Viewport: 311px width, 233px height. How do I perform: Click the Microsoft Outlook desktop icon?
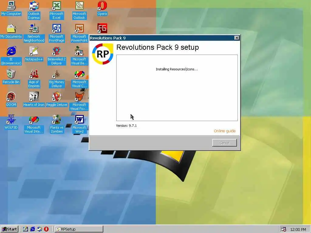click(79, 10)
